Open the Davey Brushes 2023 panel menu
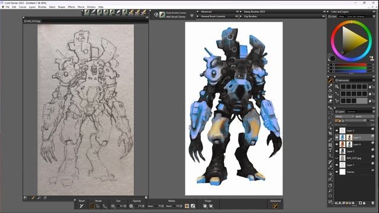 pos(325,12)
